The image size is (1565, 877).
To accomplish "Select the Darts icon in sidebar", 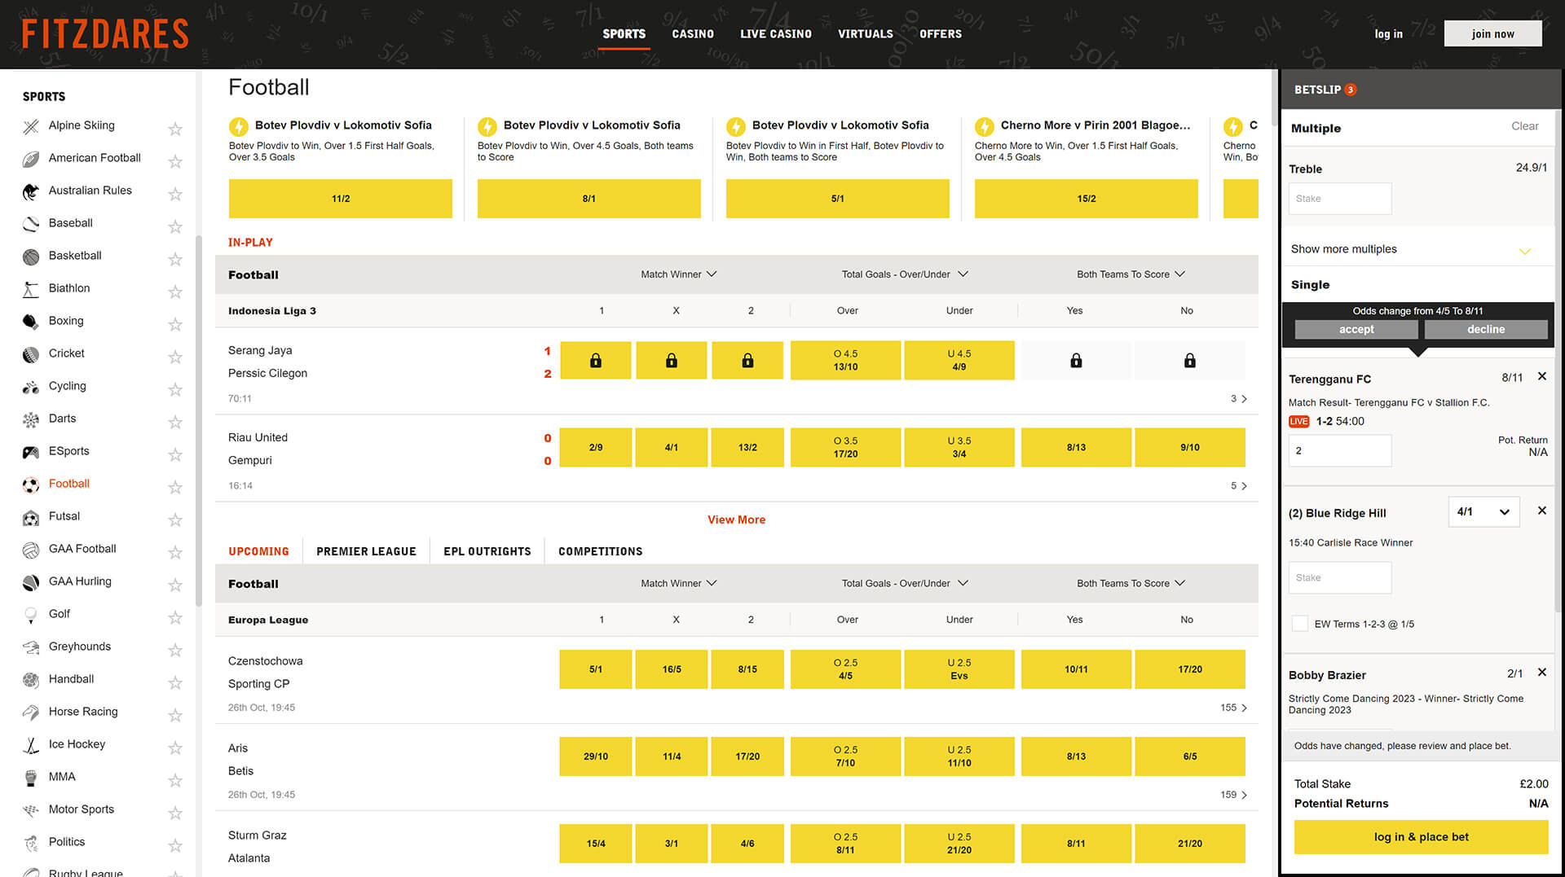I will (x=31, y=419).
